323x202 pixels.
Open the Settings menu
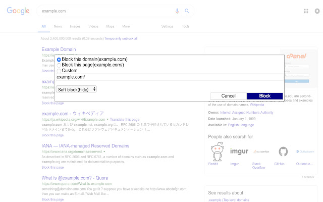[167, 26]
